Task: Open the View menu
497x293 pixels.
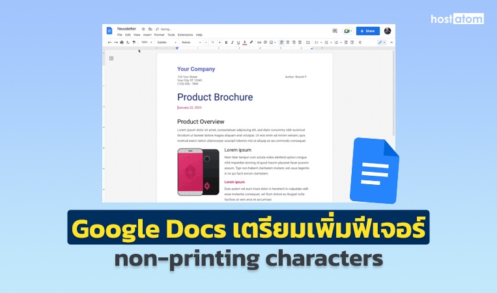Action: coord(137,35)
